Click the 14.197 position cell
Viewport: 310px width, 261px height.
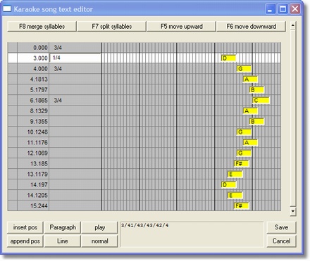point(33,185)
